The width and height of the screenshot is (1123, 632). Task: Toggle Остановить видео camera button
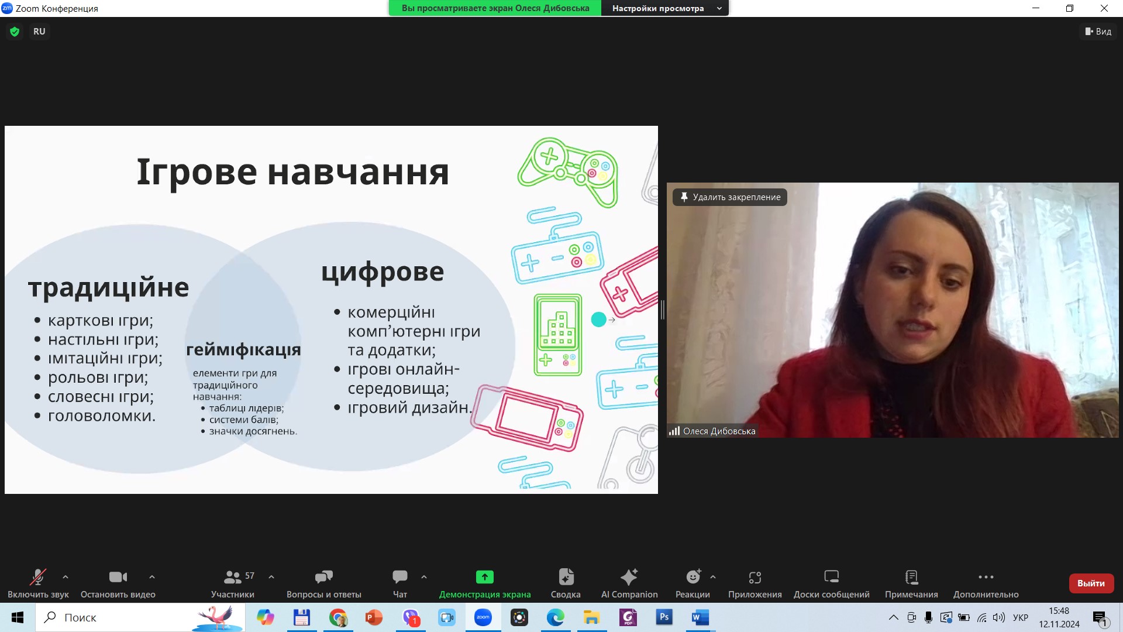pyautogui.click(x=118, y=578)
